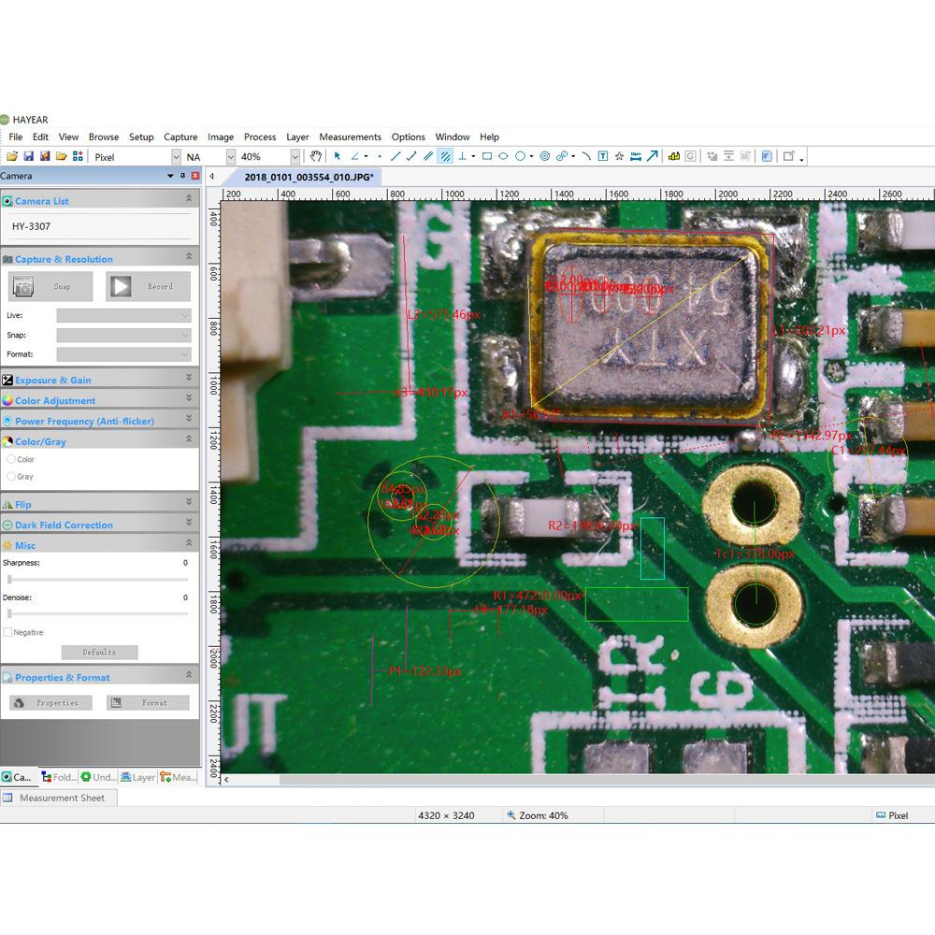Viewport: 935px width, 935px height.
Task: Select the Gray radio button
Action: tap(13, 477)
